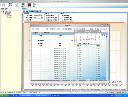
Task: Open the start time date dropdown
Action: pos(66,29)
